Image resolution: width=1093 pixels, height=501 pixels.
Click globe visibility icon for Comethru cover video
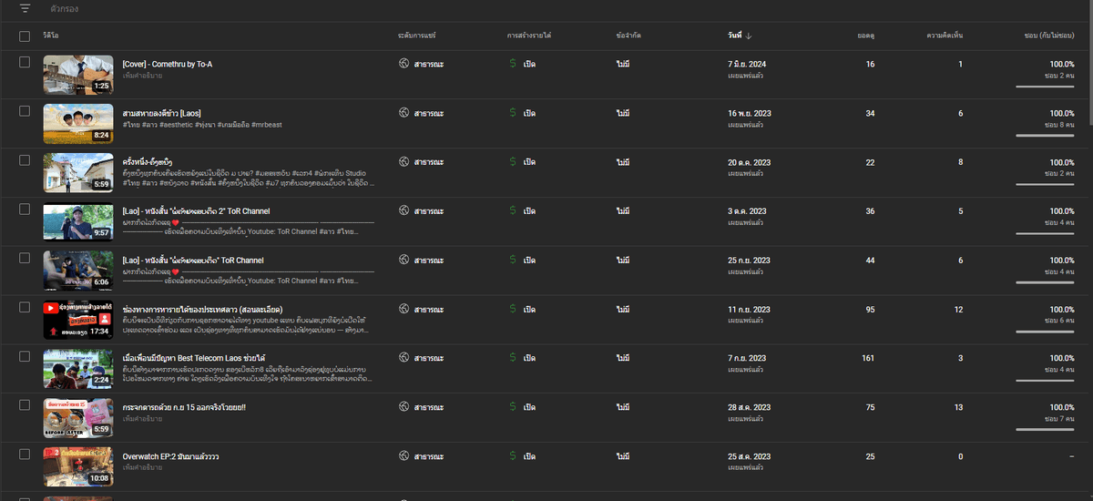pyautogui.click(x=403, y=64)
